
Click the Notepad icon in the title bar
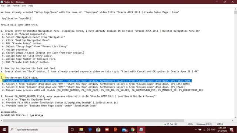[x=2, y=2]
